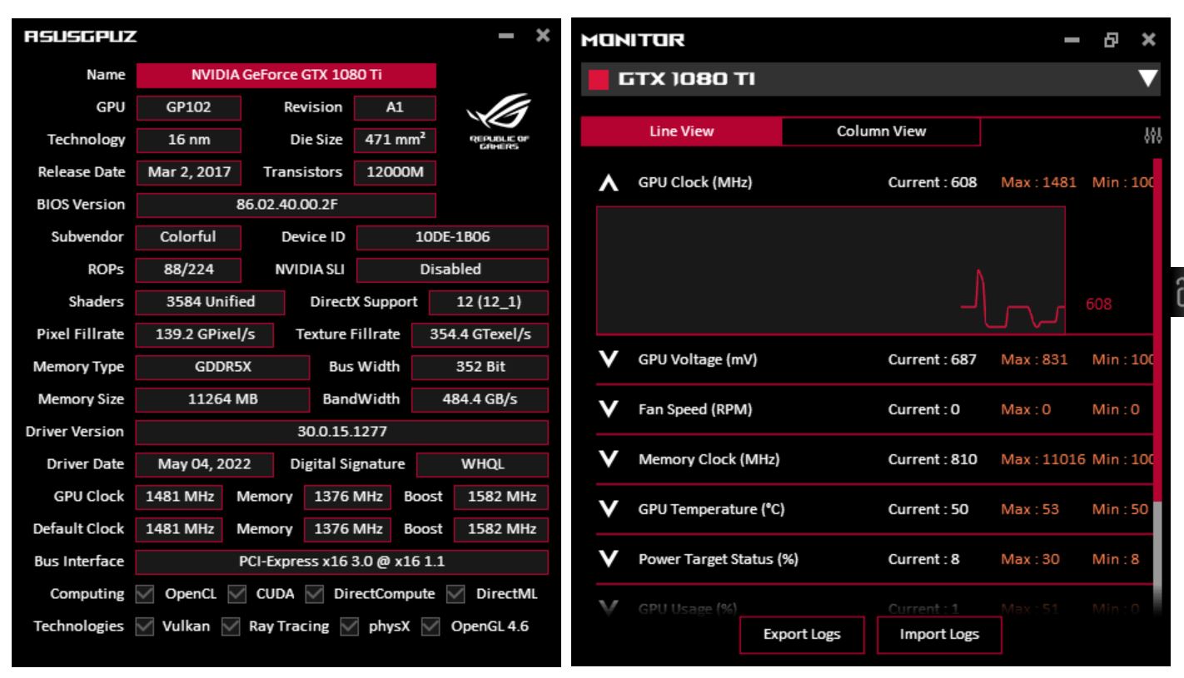Toggle the CUDA checkbox

pos(236,594)
